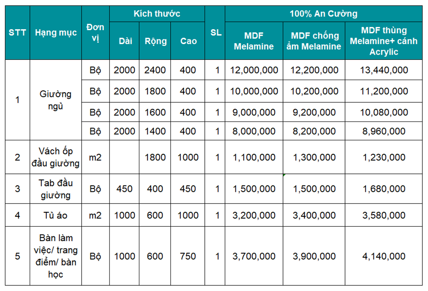The image size is (428, 291).
Task: Click the Bàn làm việc/ trang điểm cell
Action: coord(56,256)
